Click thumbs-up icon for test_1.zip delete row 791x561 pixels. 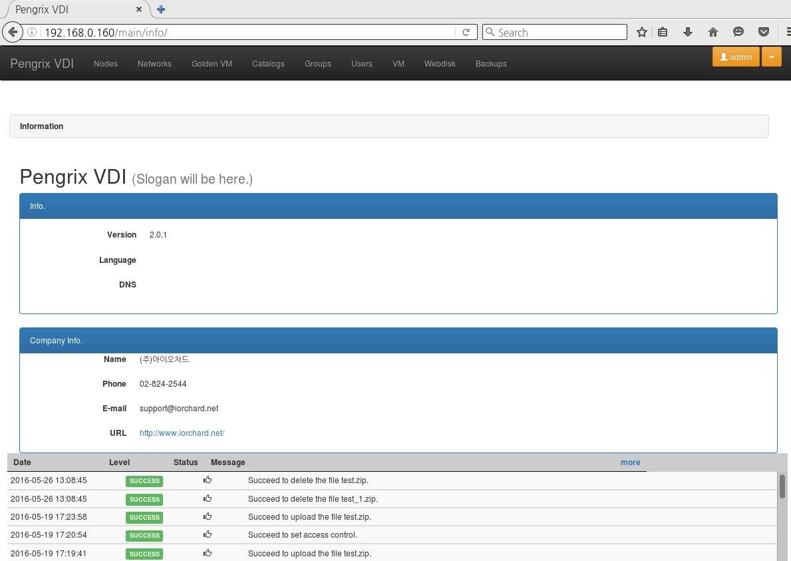[x=208, y=498]
